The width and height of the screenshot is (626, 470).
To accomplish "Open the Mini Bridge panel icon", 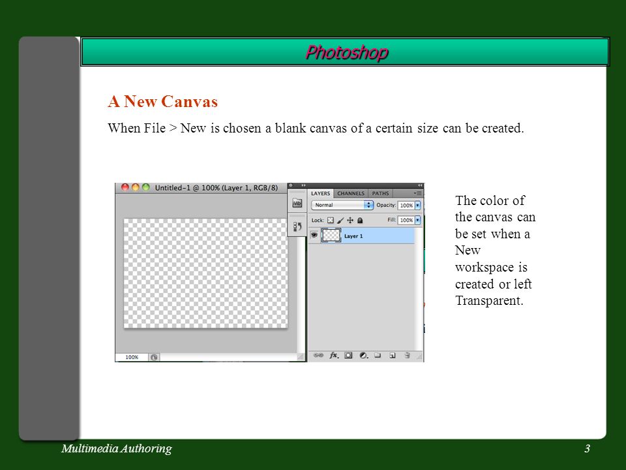I will point(297,203).
